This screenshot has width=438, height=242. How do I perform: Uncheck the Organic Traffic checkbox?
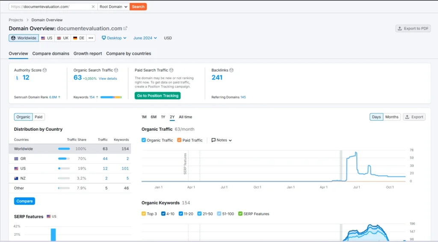(144, 140)
